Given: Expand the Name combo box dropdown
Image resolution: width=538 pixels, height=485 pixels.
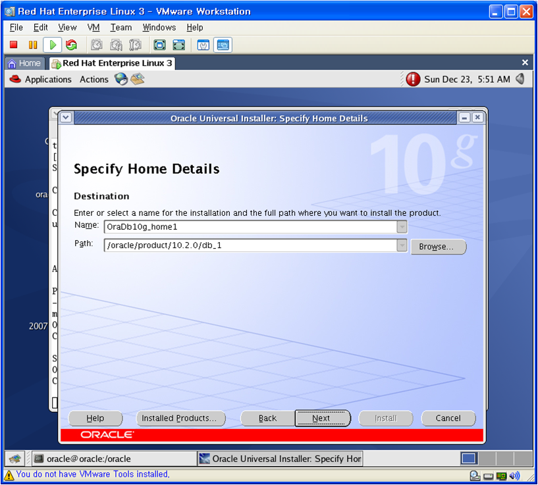Looking at the screenshot, I should [402, 227].
